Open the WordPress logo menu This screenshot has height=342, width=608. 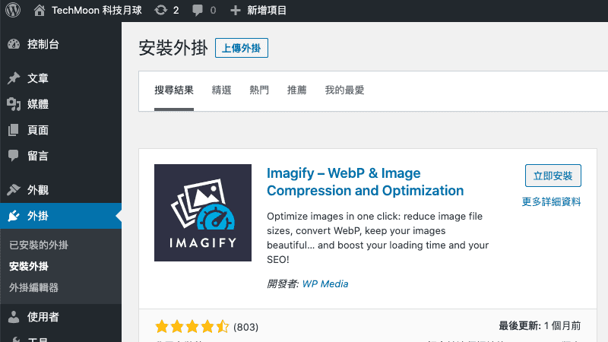click(x=13, y=10)
